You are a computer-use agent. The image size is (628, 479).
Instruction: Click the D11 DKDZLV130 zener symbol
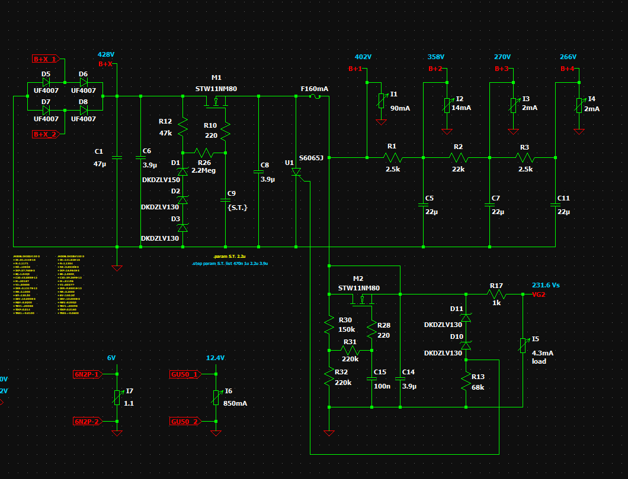466,318
